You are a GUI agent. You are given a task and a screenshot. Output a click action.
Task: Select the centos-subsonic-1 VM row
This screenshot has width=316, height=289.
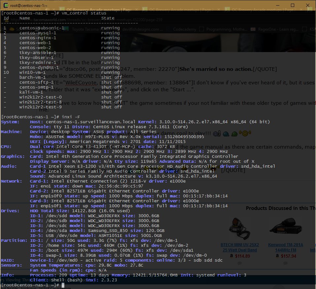coord(61,28)
